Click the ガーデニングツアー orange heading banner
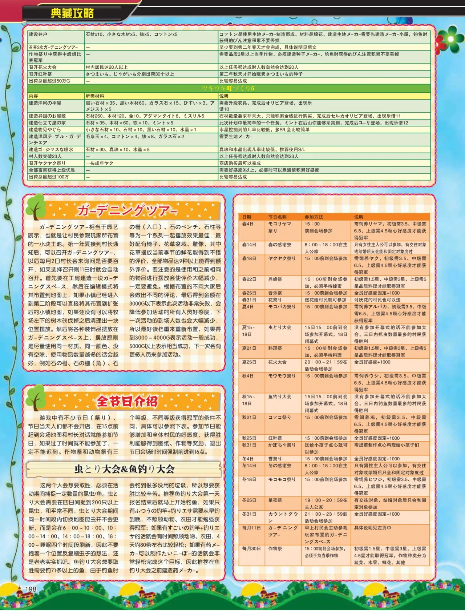Screen dimensions: 465x612 pos(128,210)
